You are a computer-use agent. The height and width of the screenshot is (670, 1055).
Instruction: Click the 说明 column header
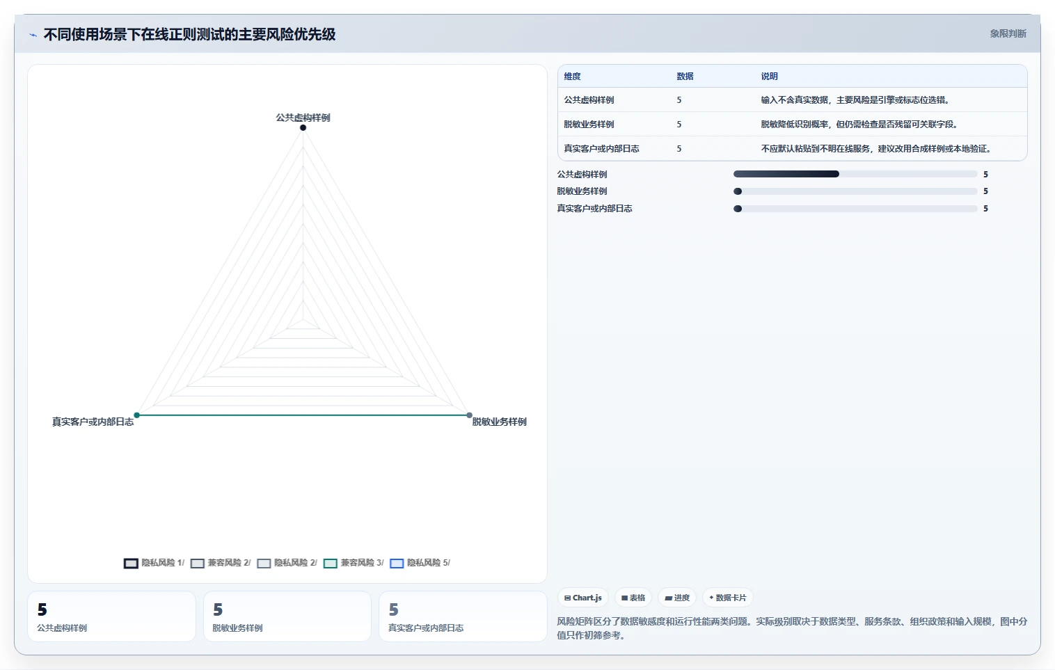tap(769, 77)
